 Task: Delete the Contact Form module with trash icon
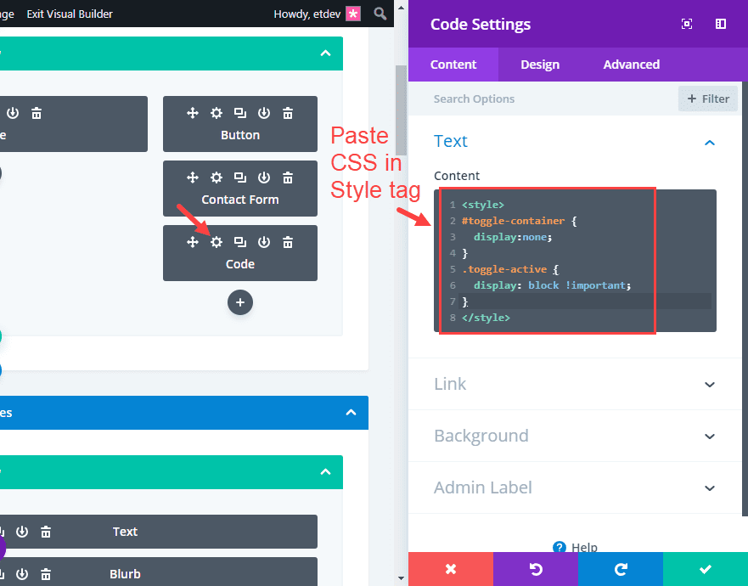pos(288,177)
